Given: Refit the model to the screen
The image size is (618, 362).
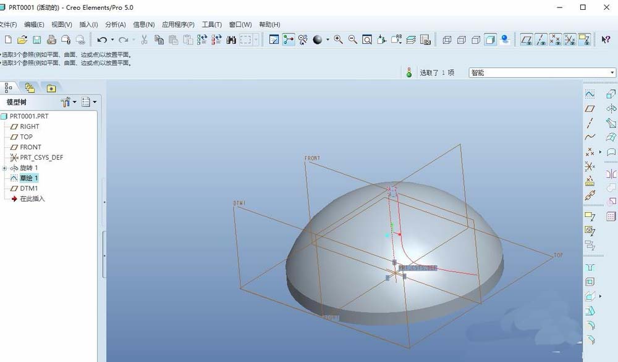Looking at the screenshot, I should 367,39.
